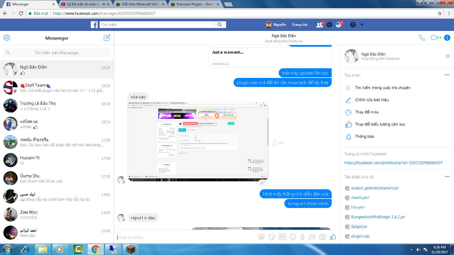
Task: Toggle the conversation info panel
Action: point(447,38)
